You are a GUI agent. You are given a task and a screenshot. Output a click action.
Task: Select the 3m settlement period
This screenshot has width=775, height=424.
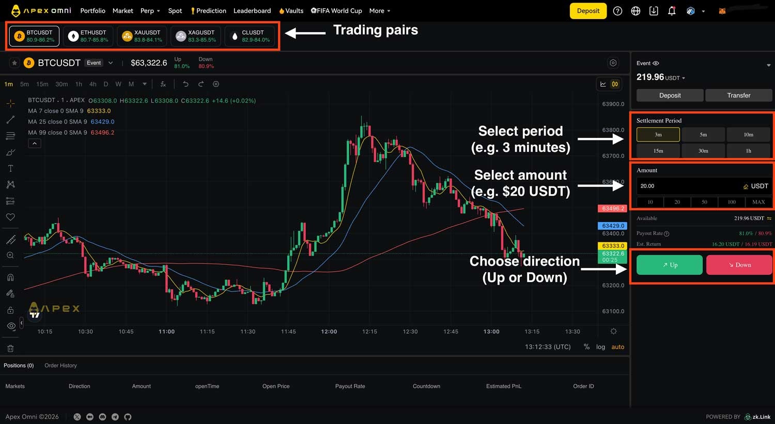point(658,135)
